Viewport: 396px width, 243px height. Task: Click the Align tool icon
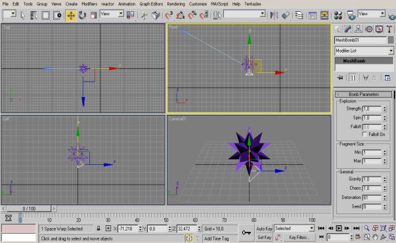click(286, 15)
